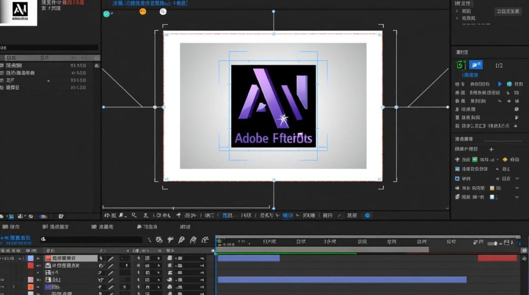Click the teal square icon beside the play triangle
The height and width of the screenshot is (295, 529).
(x=509, y=84)
